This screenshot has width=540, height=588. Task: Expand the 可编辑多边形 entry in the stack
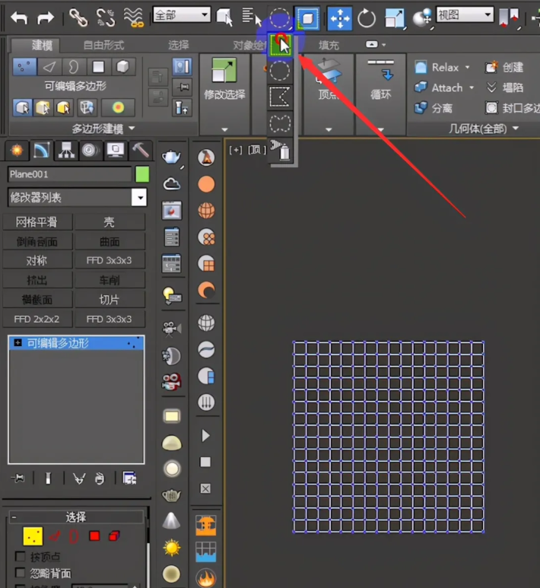tap(17, 344)
